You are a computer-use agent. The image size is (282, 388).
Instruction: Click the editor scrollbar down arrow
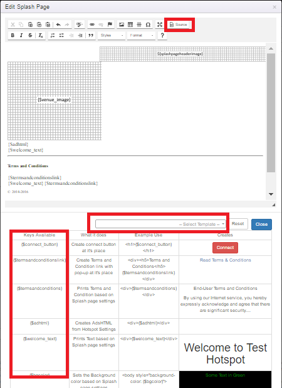[x=271, y=194]
